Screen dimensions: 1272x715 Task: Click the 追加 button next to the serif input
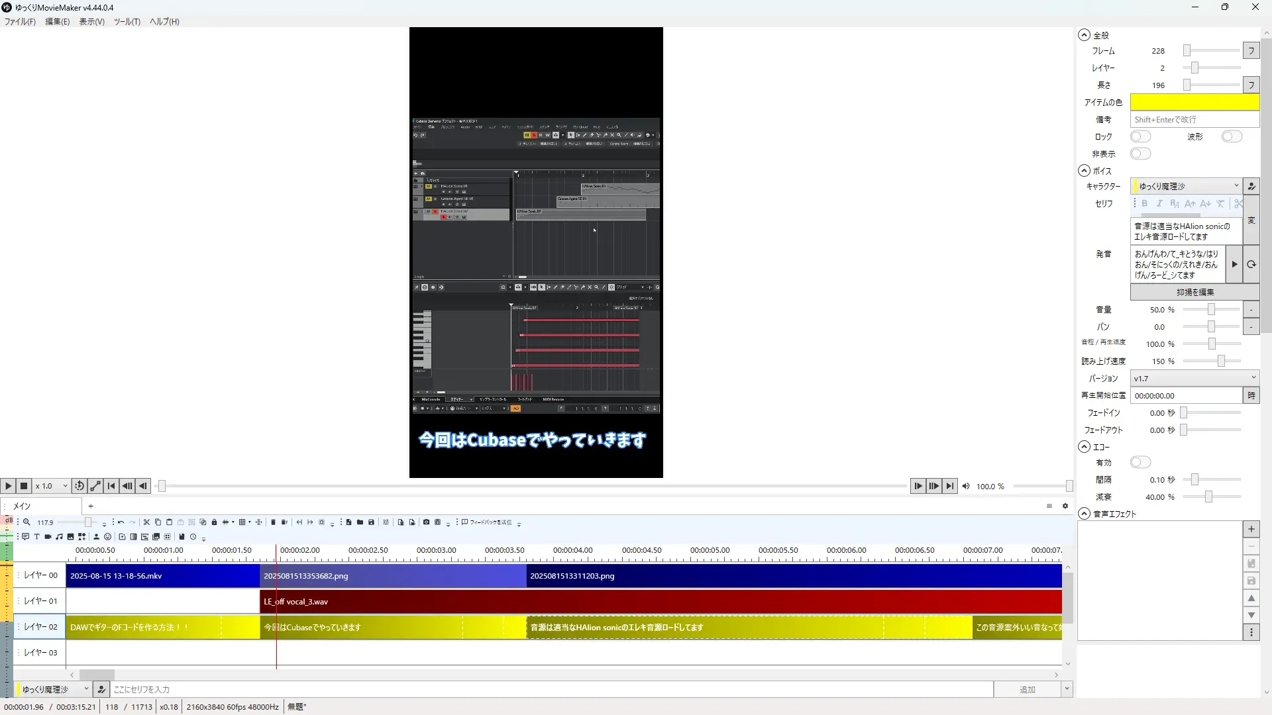click(x=1026, y=690)
